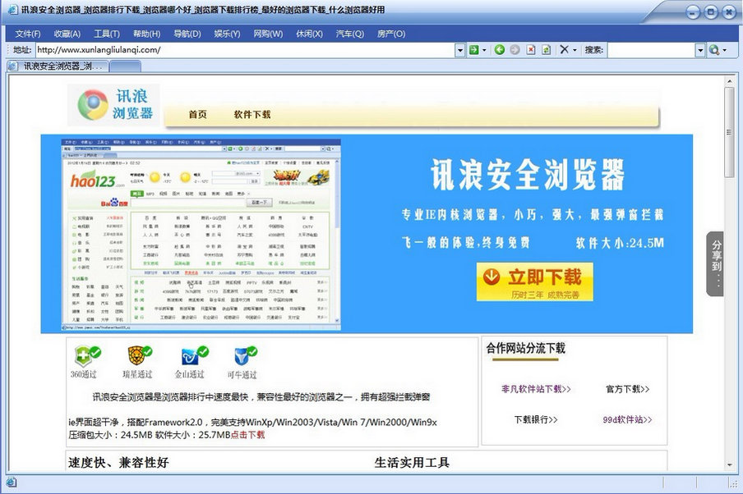Click the black X toolbar icon
The image size is (743, 494).
[564, 50]
